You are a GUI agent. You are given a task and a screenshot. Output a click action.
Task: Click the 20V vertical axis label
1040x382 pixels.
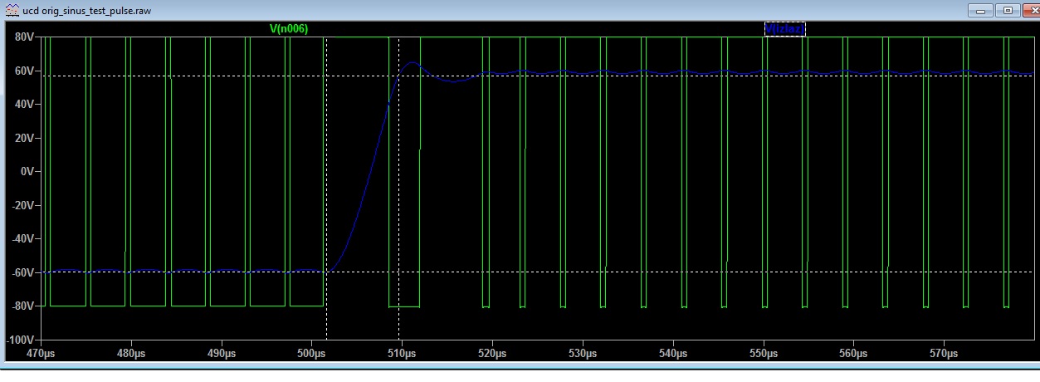click(x=22, y=139)
